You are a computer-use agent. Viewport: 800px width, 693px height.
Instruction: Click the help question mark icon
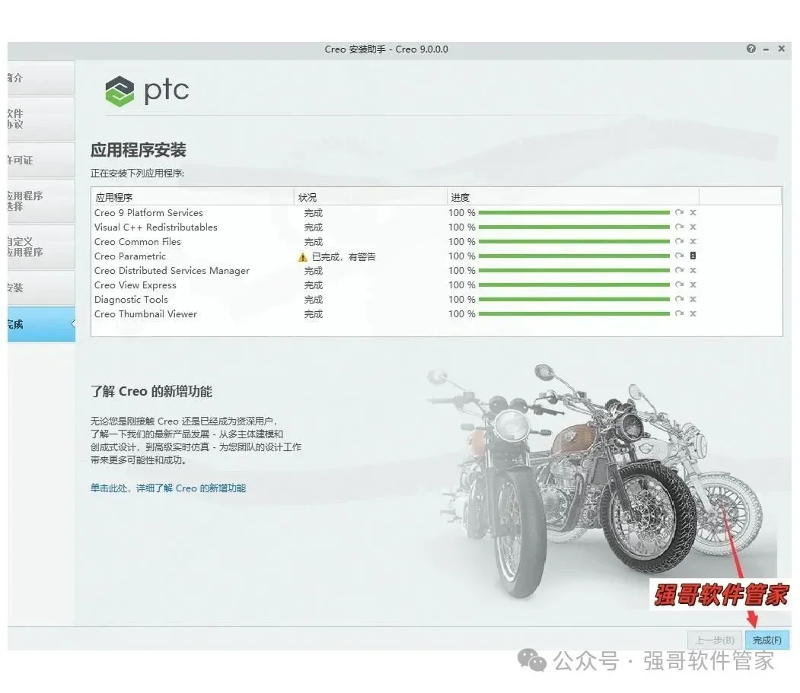coord(751,49)
